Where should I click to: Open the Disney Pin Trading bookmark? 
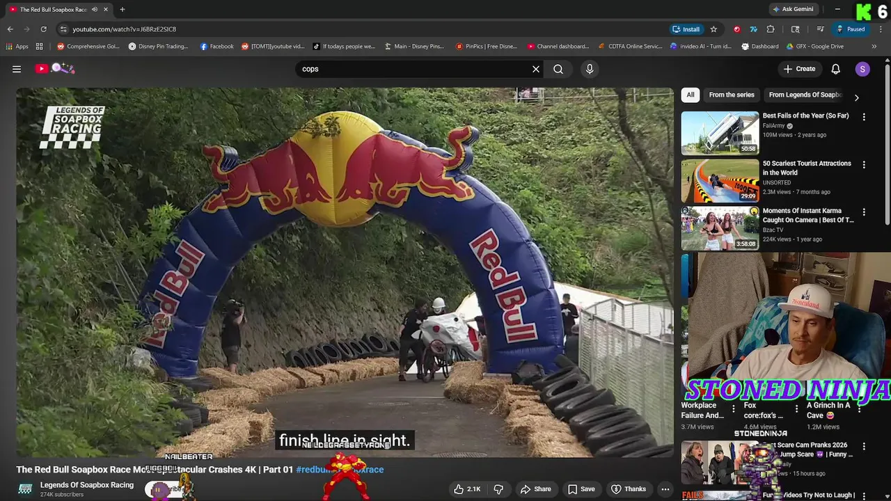tap(158, 47)
